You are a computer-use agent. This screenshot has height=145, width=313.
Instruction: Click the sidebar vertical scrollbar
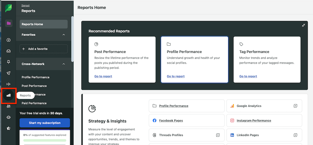(73, 39)
